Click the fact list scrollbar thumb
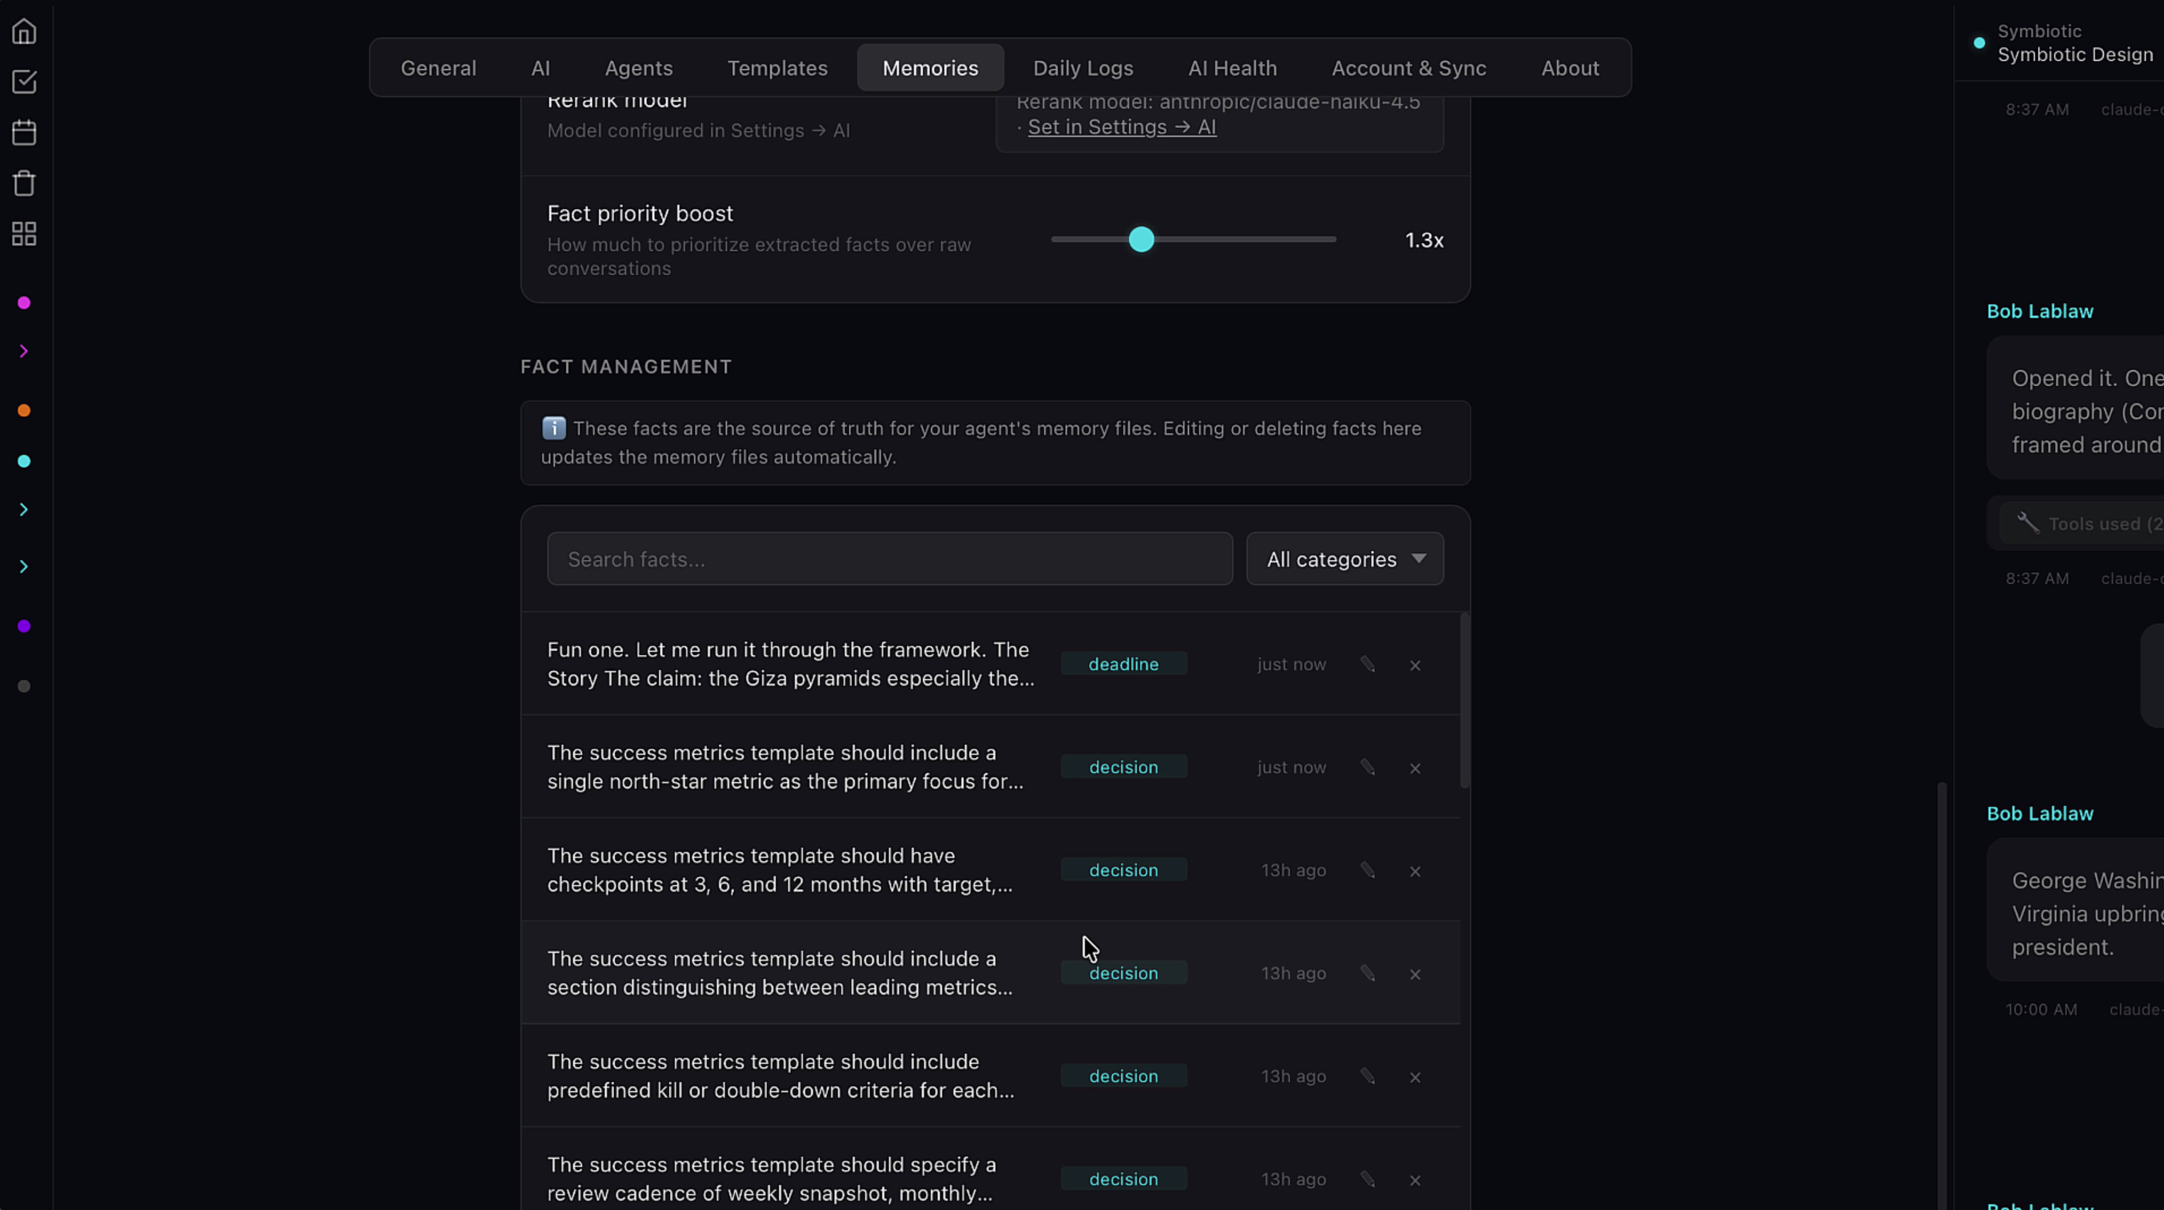Image resolution: width=2164 pixels, height=1210 pixels. click(1464, 700)
